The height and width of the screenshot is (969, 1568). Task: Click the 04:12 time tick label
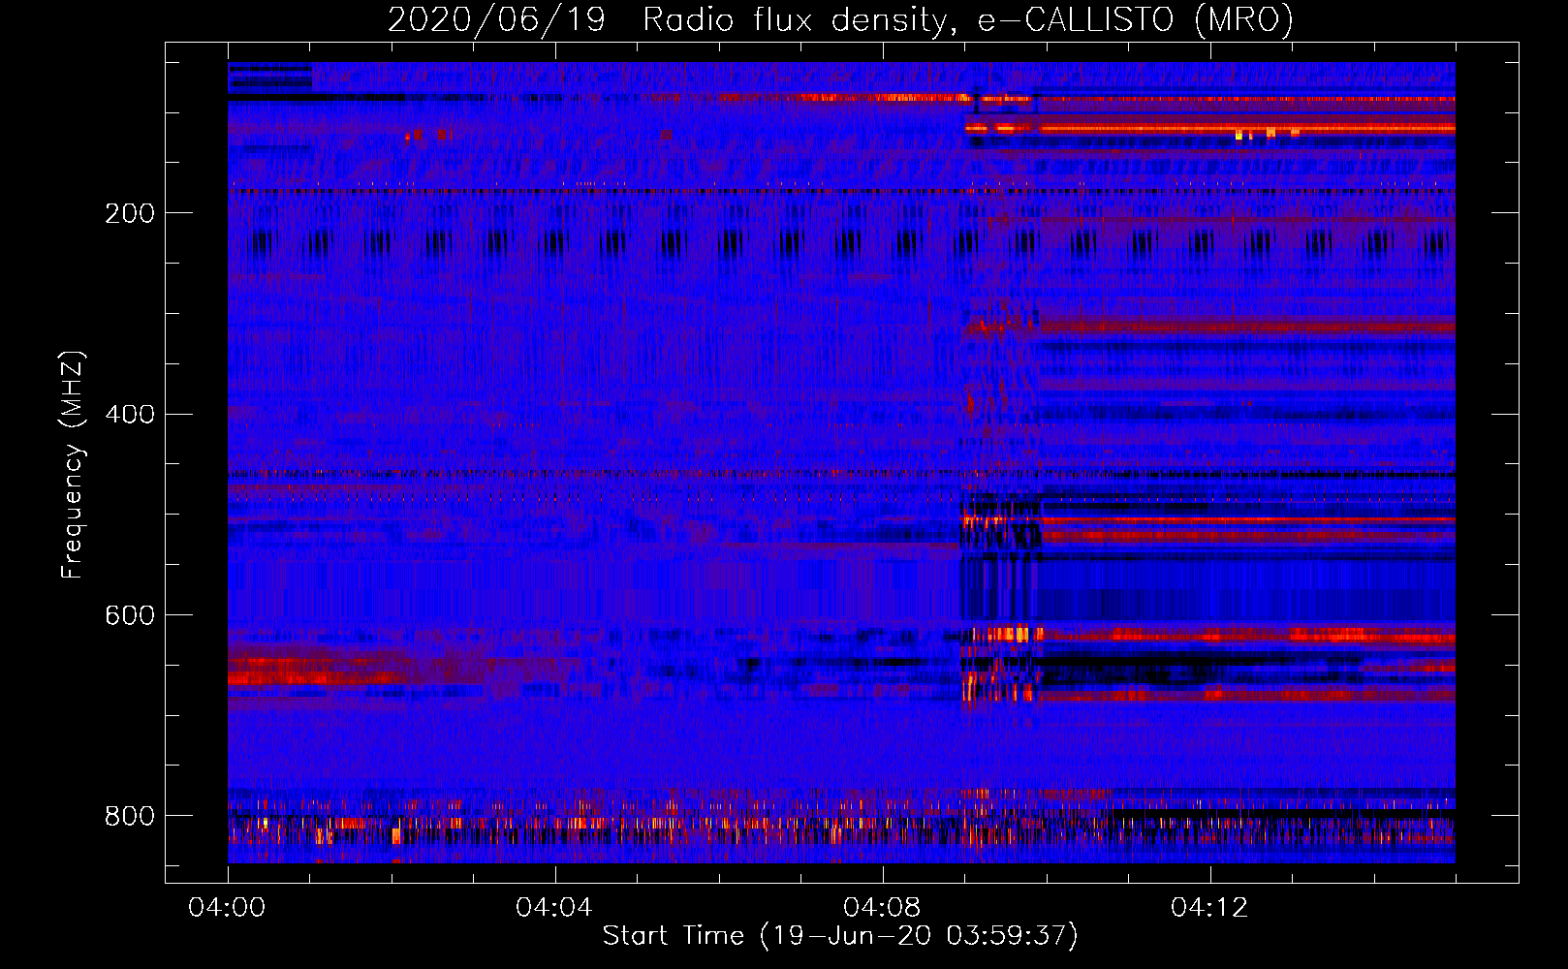pos(1209,908)
